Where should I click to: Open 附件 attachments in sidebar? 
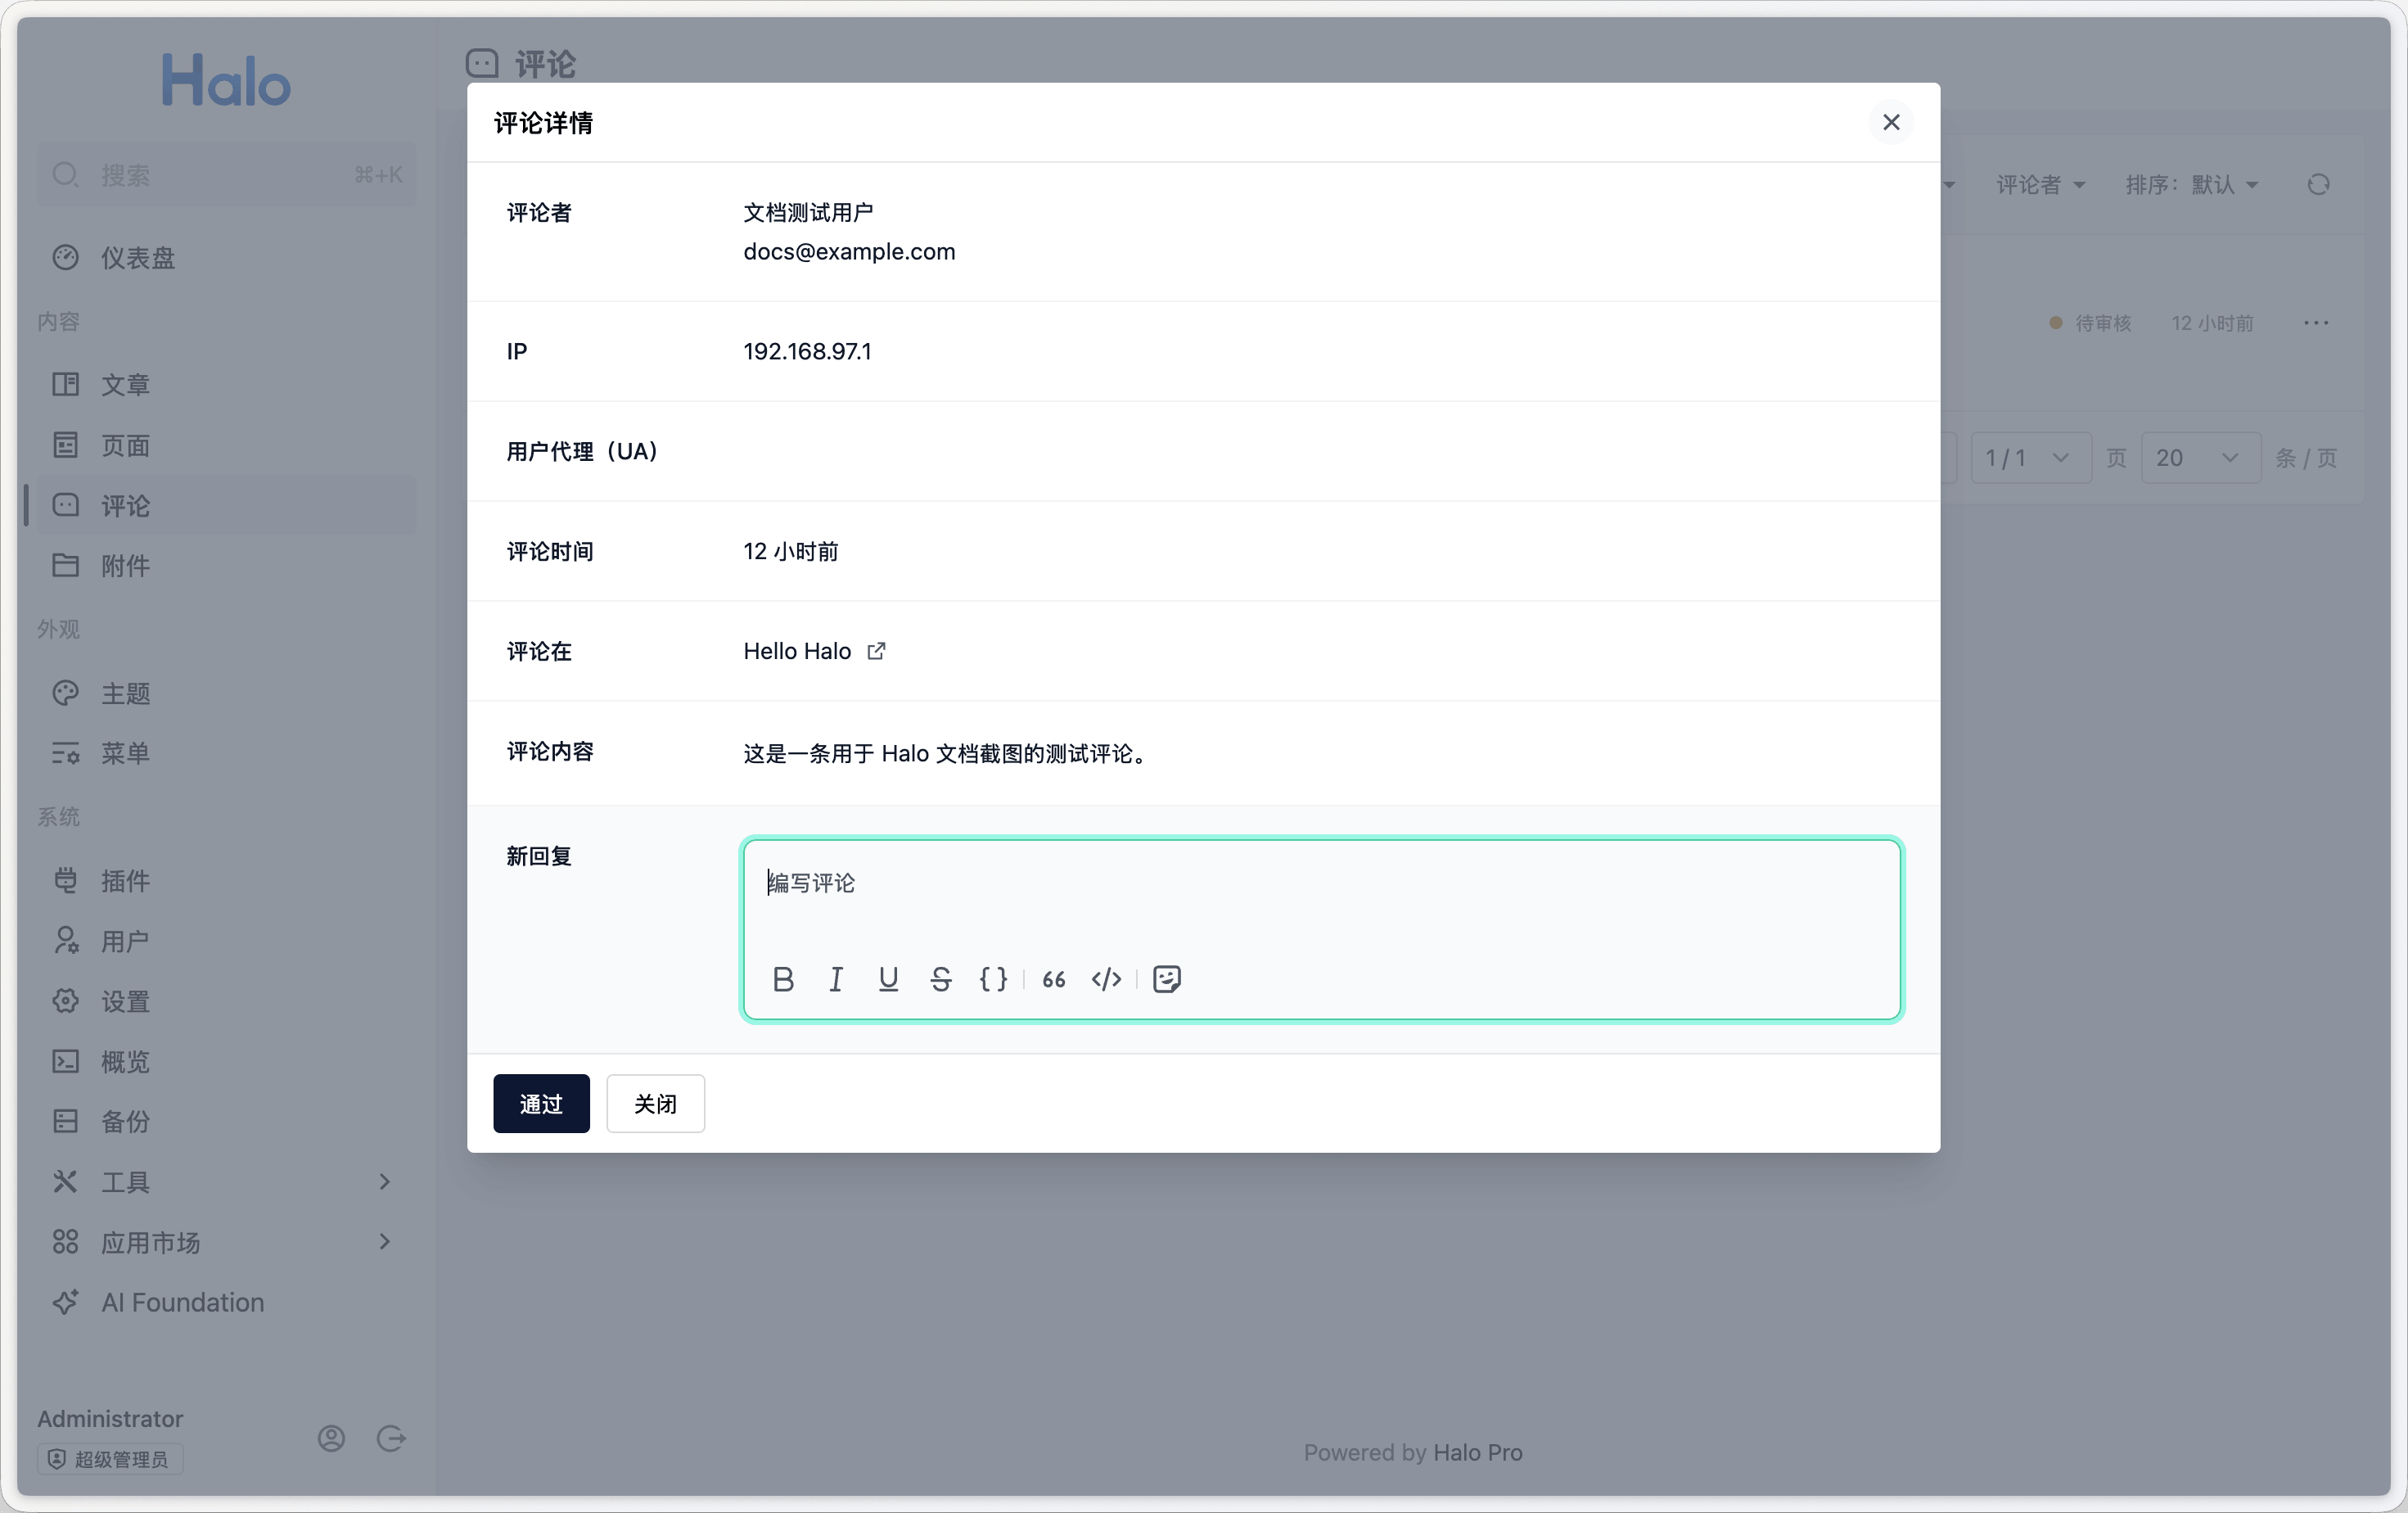[x=226, y=565]
